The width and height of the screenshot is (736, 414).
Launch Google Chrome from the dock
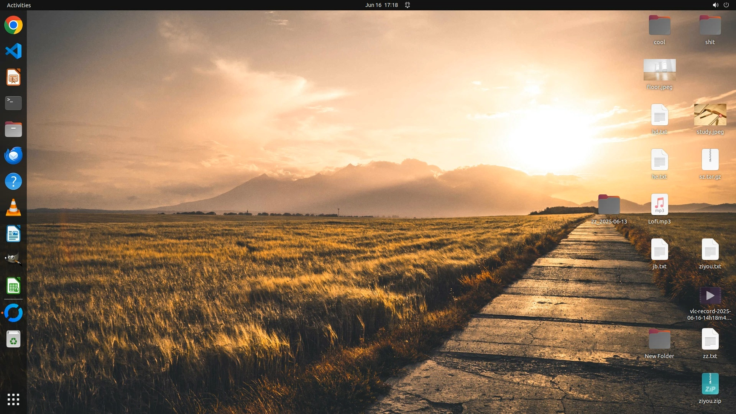(x=13, y=25)
